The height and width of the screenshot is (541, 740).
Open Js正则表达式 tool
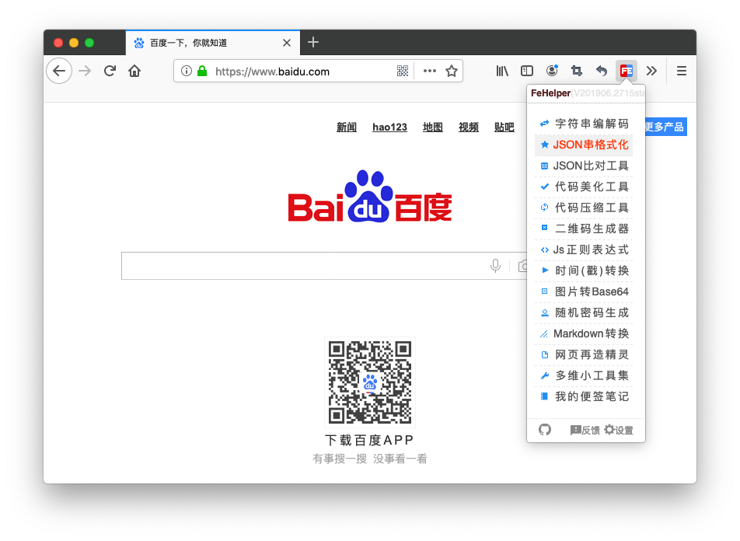pyautogui.click(x=583, y=250)
